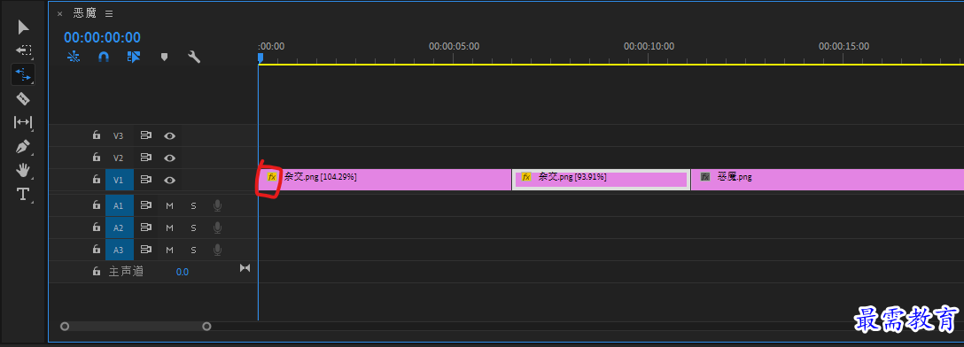Toggle lock on 主声道 master track

point(96,271)
